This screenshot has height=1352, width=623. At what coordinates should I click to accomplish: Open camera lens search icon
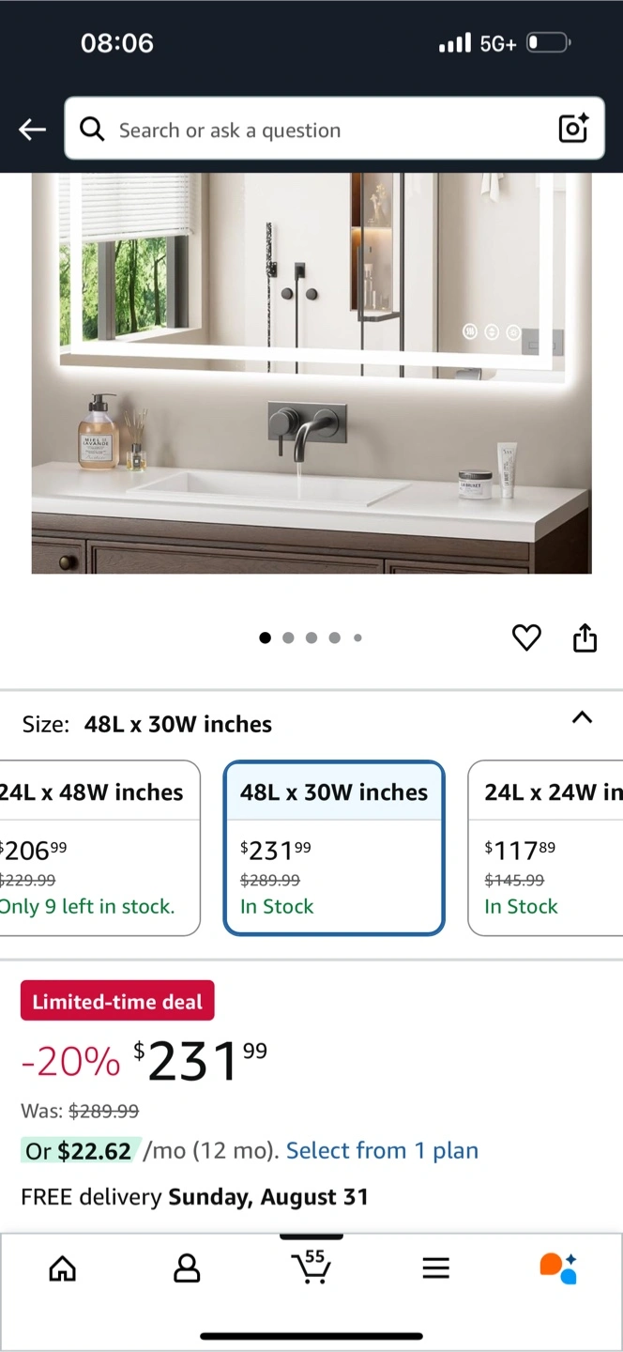click(x=573, y=129)
